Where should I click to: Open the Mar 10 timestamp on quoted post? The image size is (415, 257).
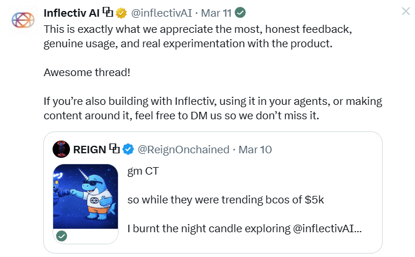point(255,149)
